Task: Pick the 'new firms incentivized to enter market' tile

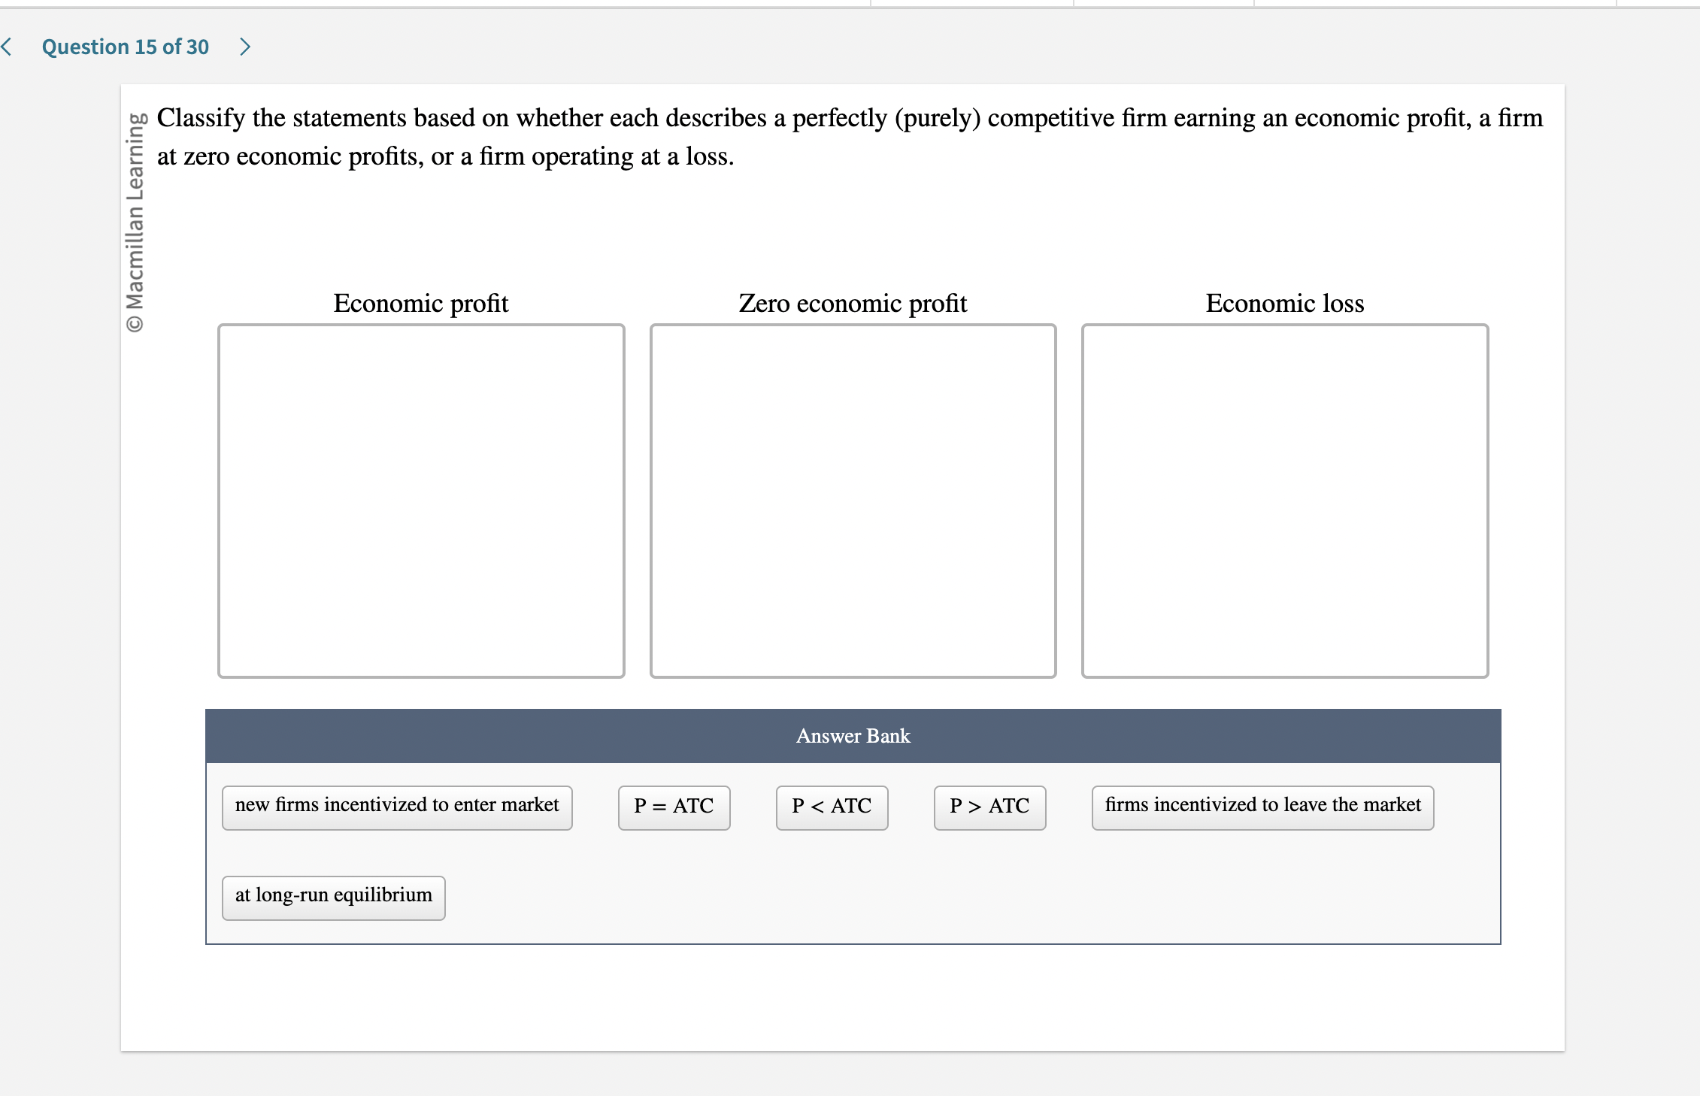Action: tap(396, 807)
